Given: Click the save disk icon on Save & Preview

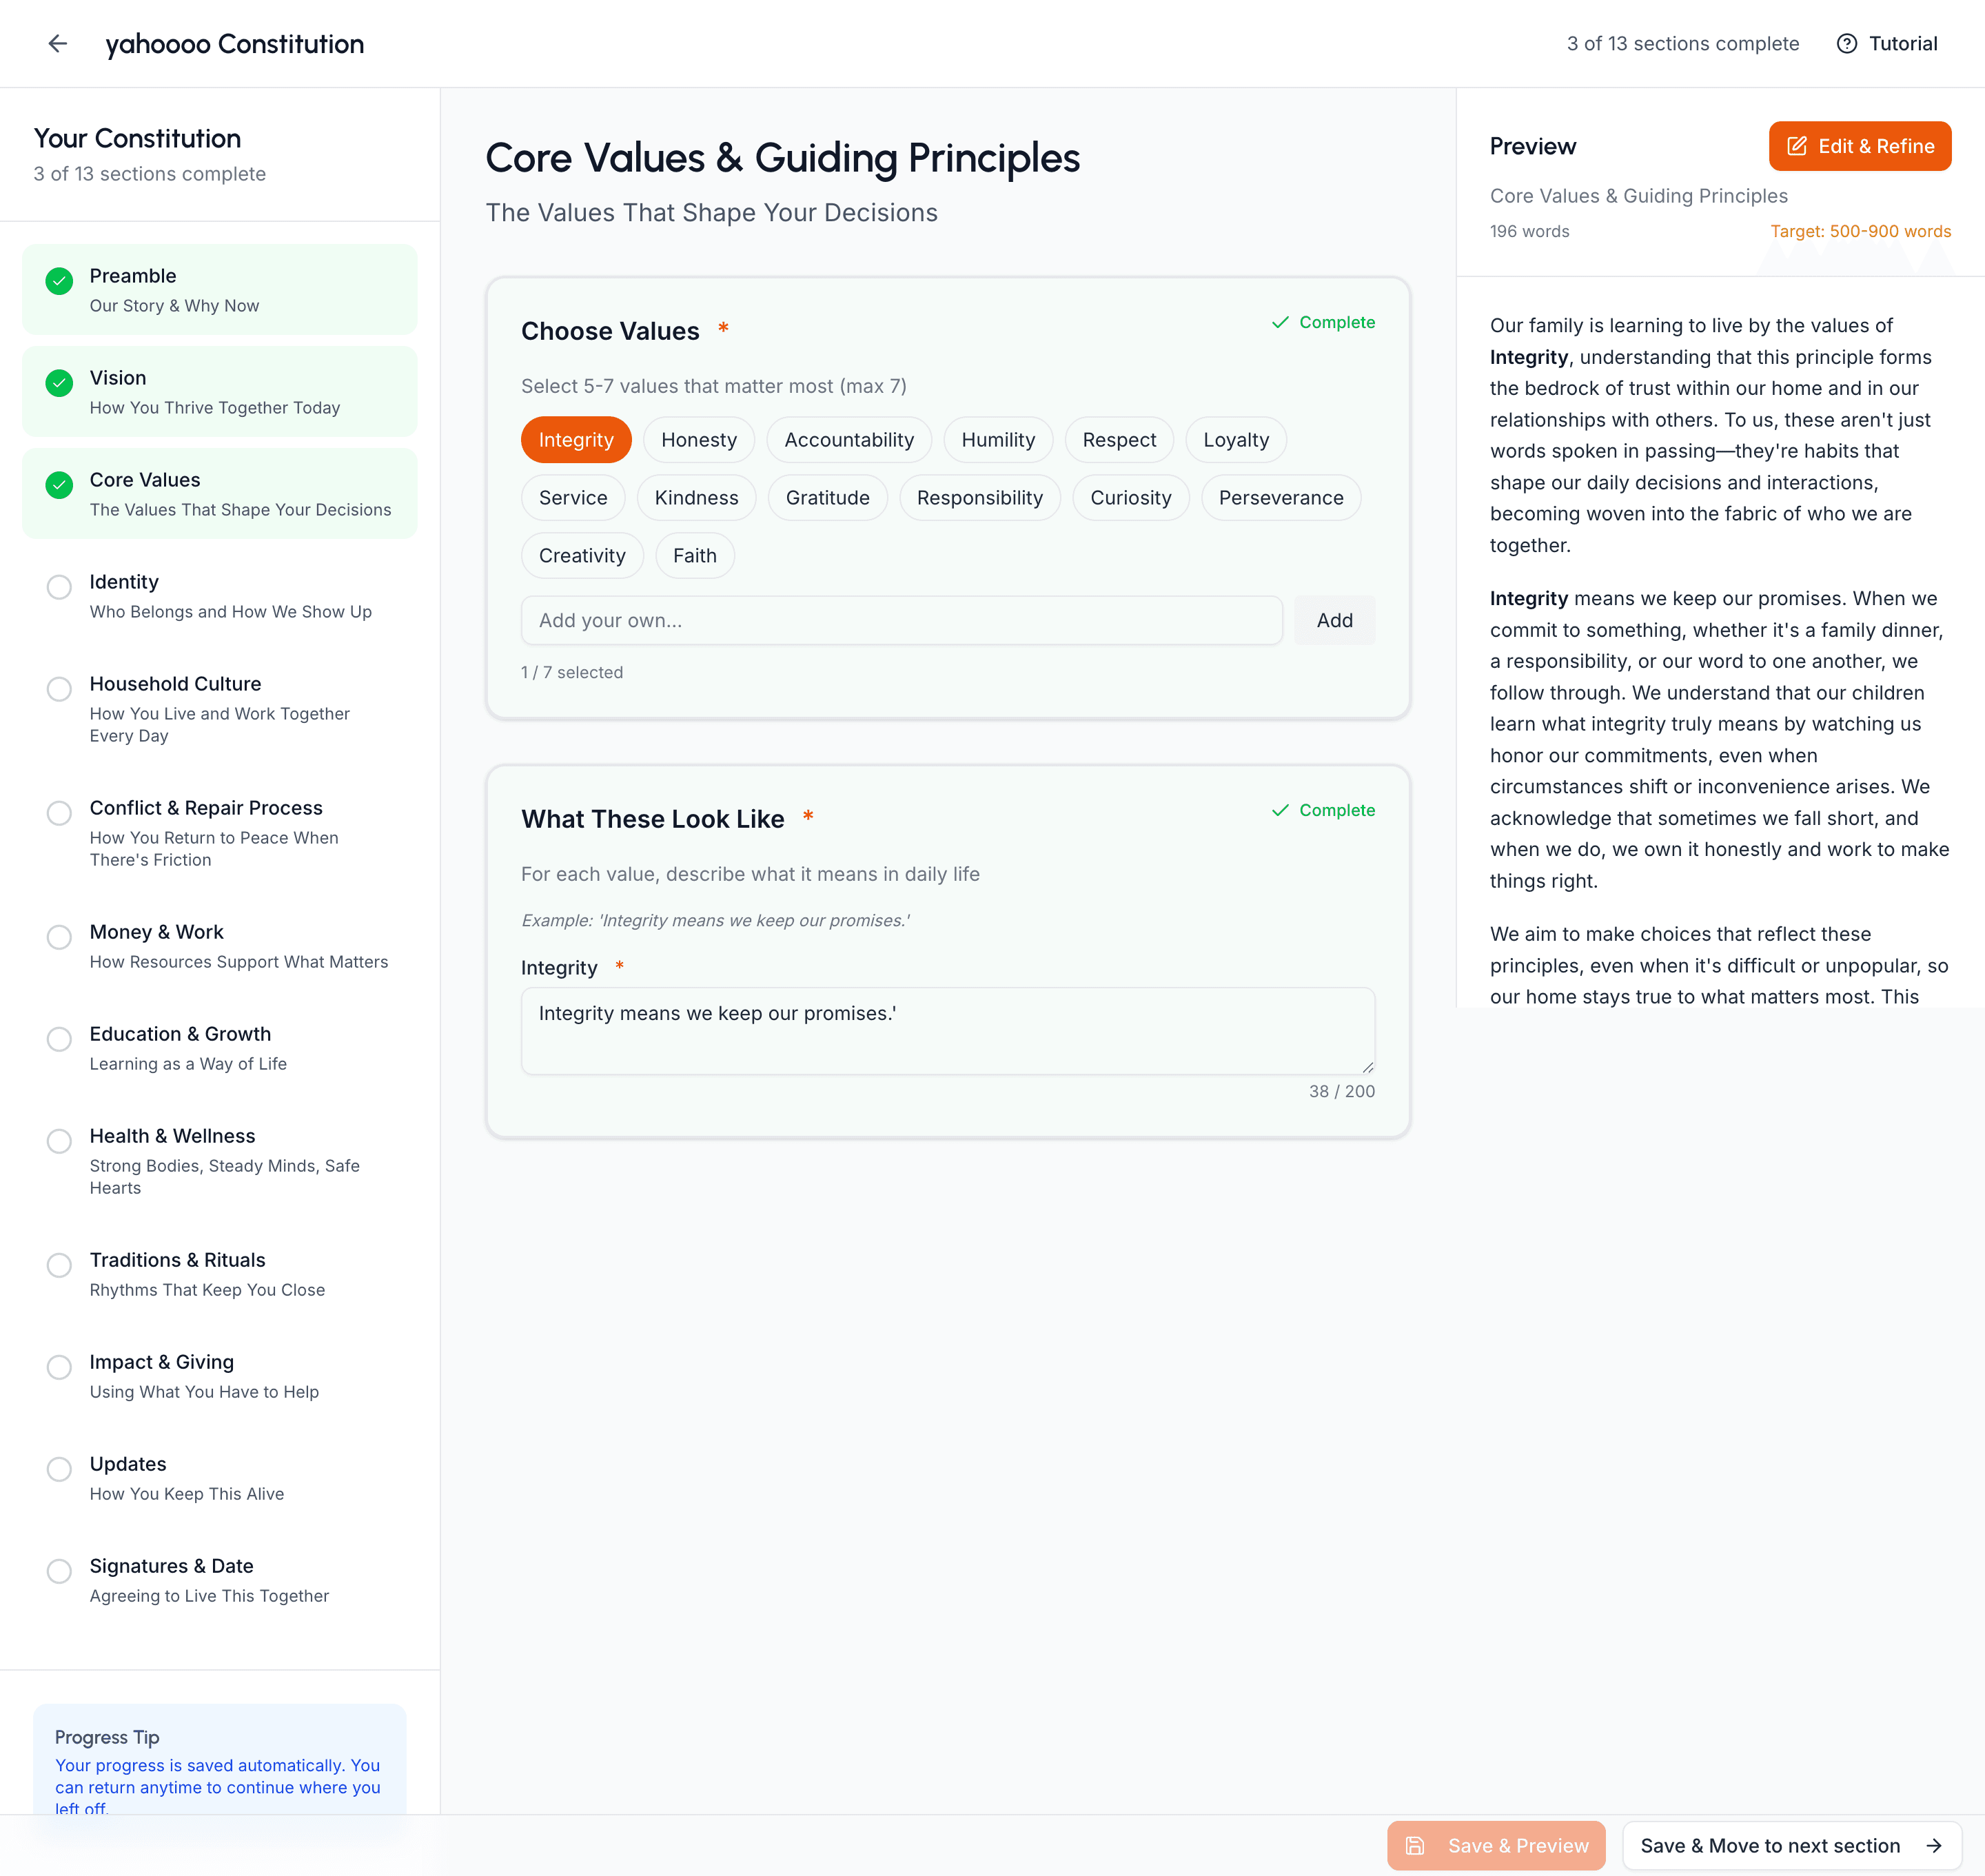Looking at the screenshot, I should click(x=1414, y=1845).
